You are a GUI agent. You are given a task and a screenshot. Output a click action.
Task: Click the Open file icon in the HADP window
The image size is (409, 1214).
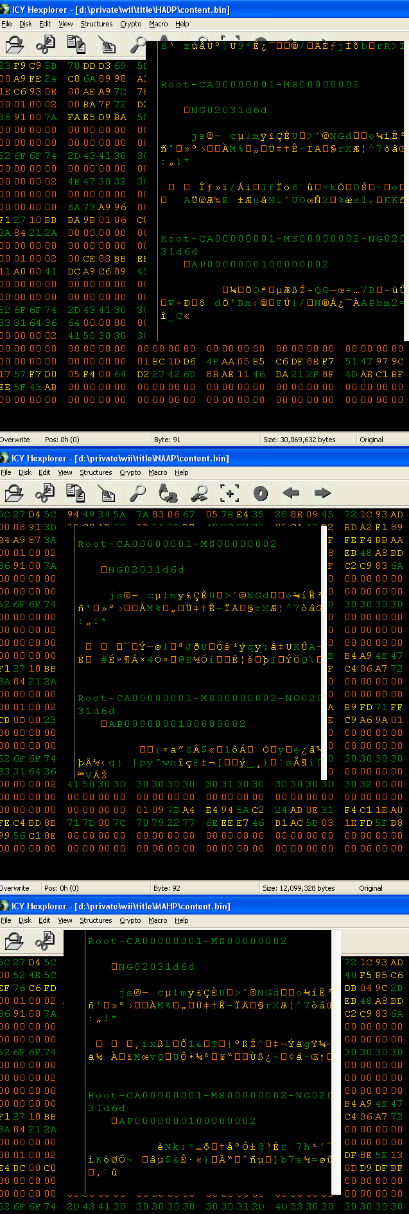(14, 44)
